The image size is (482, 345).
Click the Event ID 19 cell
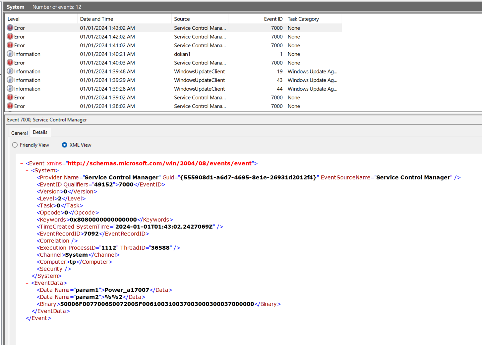pos(280,71)
